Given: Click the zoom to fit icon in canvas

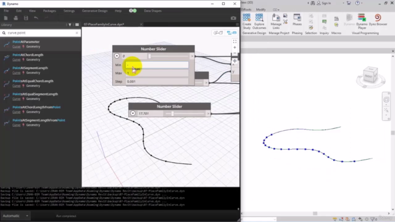Looking at the screenshot, I should tap(235, 41).
